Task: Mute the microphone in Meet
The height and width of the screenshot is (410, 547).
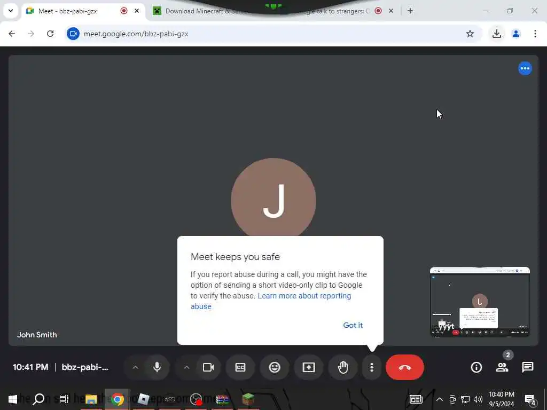Action: [157, 367]
